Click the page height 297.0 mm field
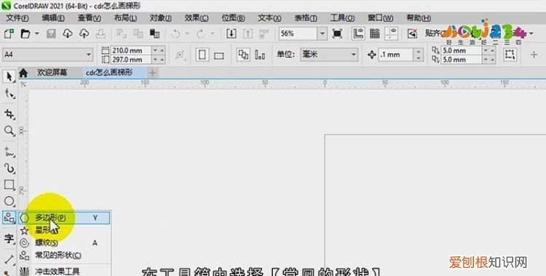 click(x=131, y=60)
